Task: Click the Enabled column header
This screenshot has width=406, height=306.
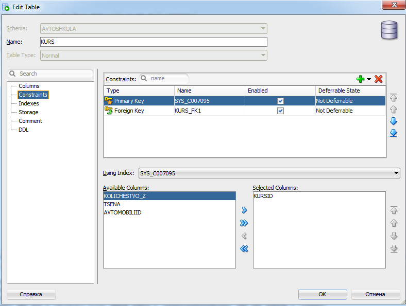Action: point(280,91)
